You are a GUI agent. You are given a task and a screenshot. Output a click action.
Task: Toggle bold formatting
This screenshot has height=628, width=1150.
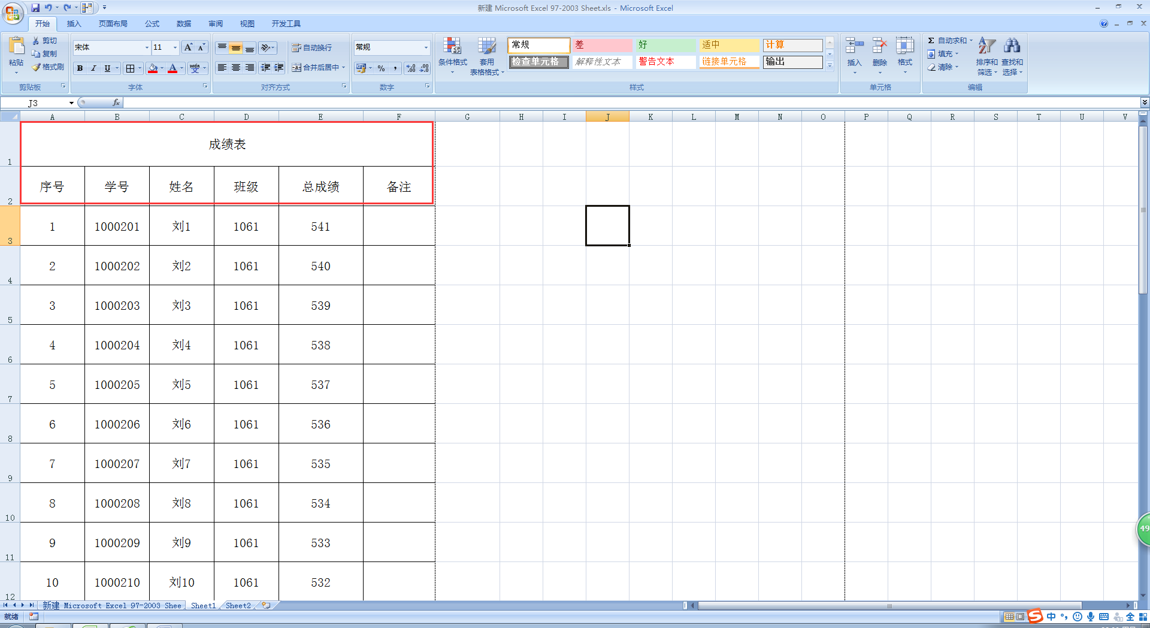(x=80, y=68)
